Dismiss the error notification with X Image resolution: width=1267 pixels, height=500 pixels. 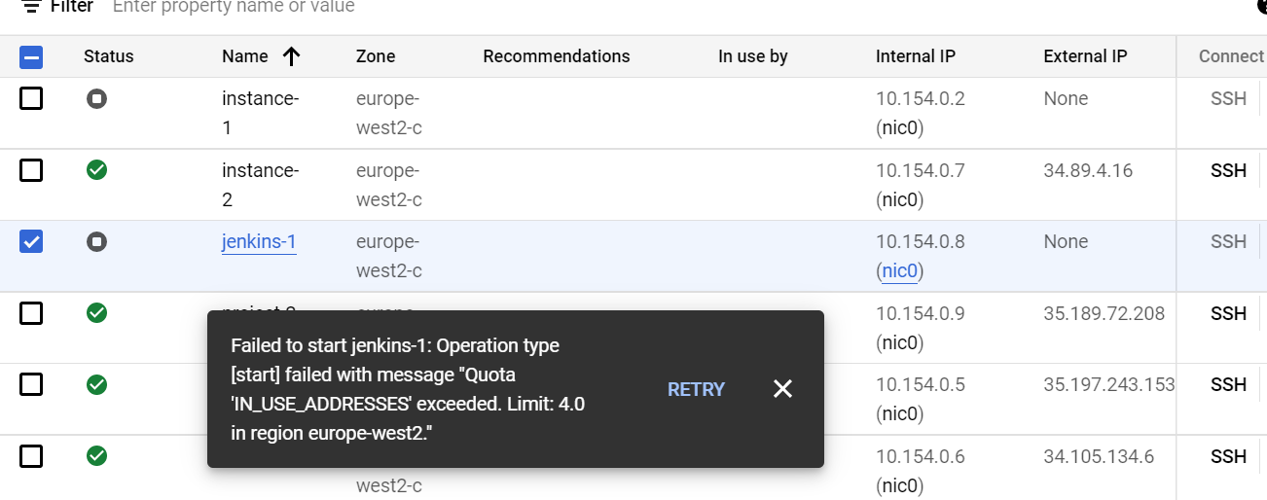[782, 389]
